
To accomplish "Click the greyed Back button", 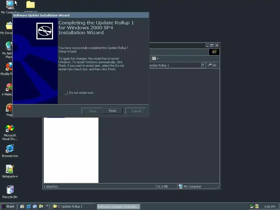I will pos(92,111).
